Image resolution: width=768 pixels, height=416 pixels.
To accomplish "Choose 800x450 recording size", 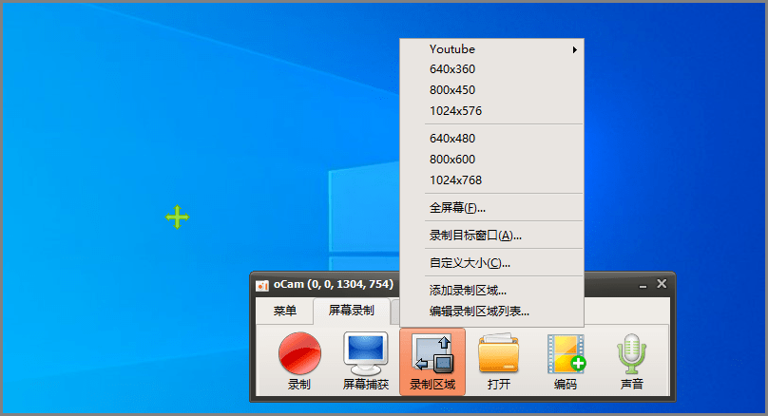I will click(491, 90).
